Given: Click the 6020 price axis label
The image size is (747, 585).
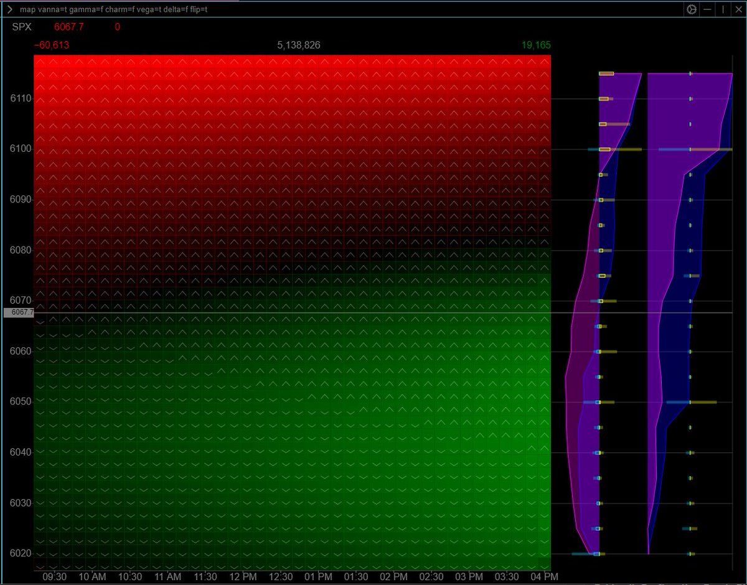Looking at the screenshot, I should [x=21, y=553].
